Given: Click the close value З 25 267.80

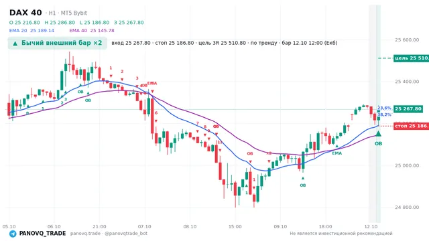Looking at the screenshot, I should pos(129,23).
